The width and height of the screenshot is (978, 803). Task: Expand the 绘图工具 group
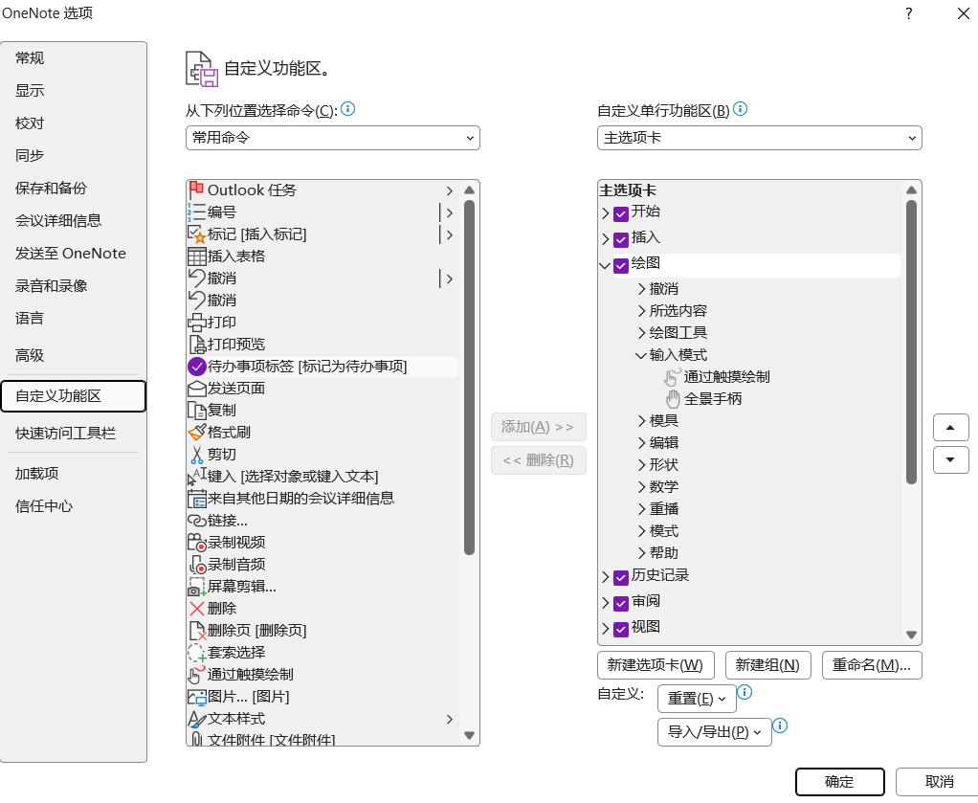click(642, 332)
